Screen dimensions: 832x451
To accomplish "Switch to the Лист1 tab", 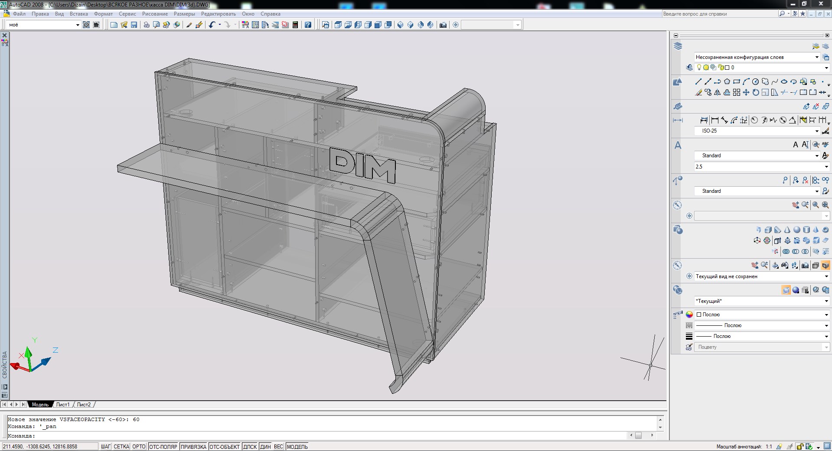I will click(x=63, y=405).
